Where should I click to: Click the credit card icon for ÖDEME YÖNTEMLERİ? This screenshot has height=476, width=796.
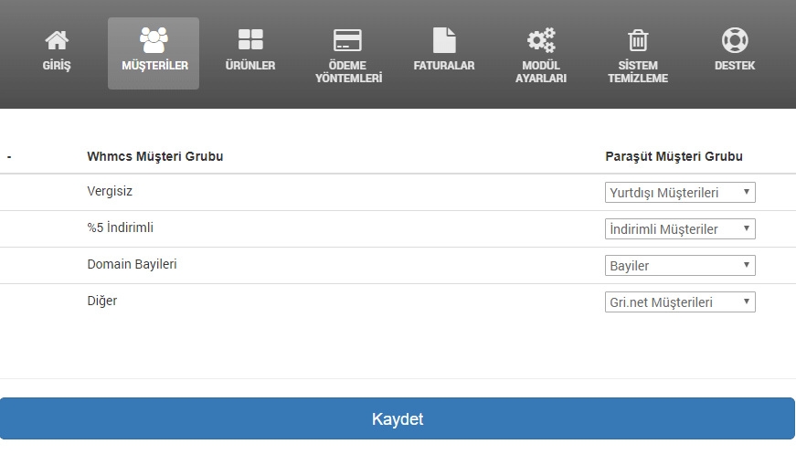348,40
